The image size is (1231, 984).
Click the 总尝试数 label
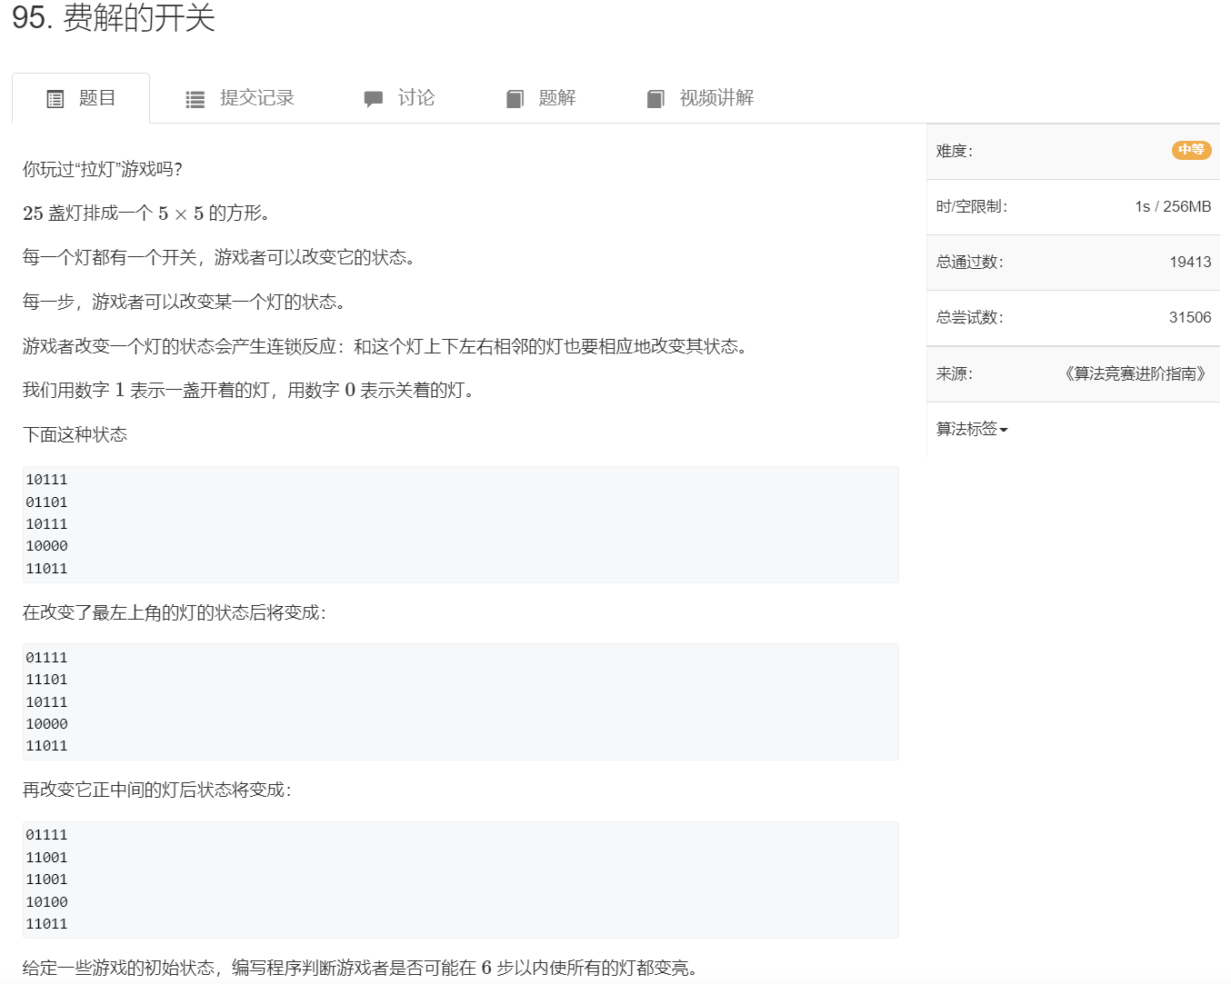[x=970, y=317]
